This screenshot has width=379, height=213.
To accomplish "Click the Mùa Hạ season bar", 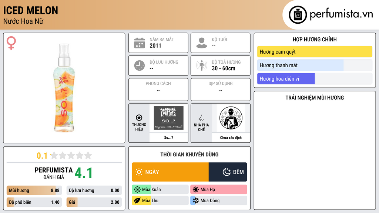I will pos(218,190).
